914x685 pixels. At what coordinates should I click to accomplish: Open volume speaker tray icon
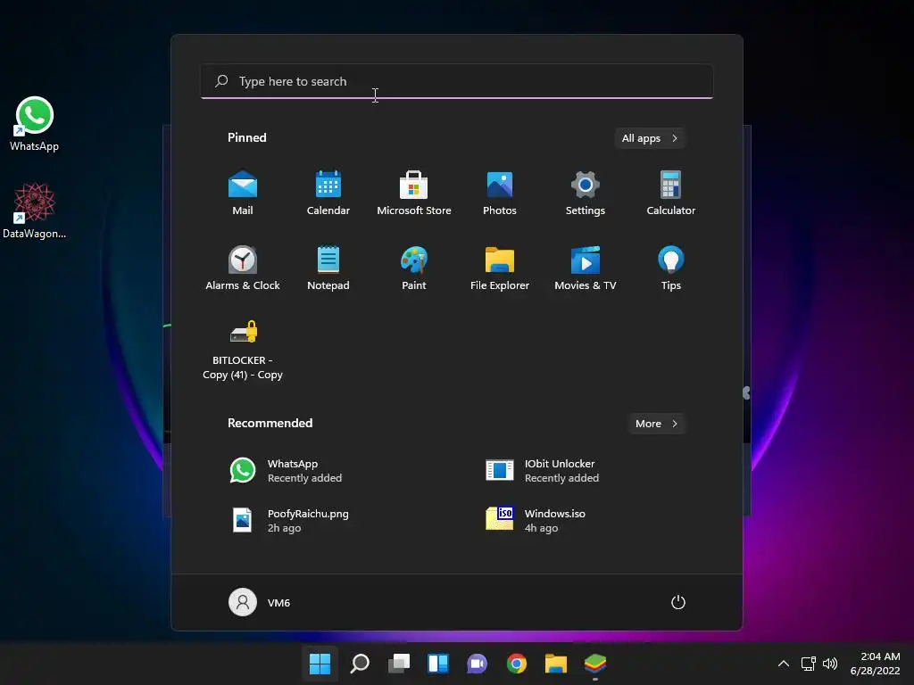coord(830,664)
